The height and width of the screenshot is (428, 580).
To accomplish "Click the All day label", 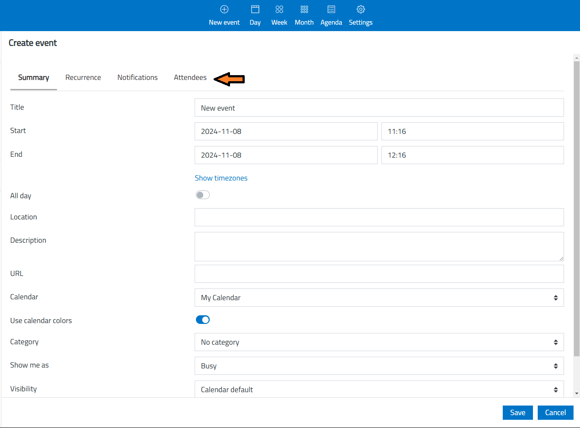I will tap(21, 196).
